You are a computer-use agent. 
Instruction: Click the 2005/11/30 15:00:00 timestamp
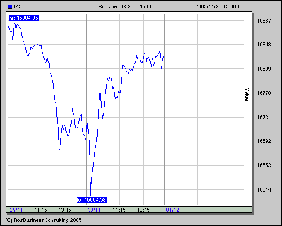pyautogui.click(x=219, y=7)
